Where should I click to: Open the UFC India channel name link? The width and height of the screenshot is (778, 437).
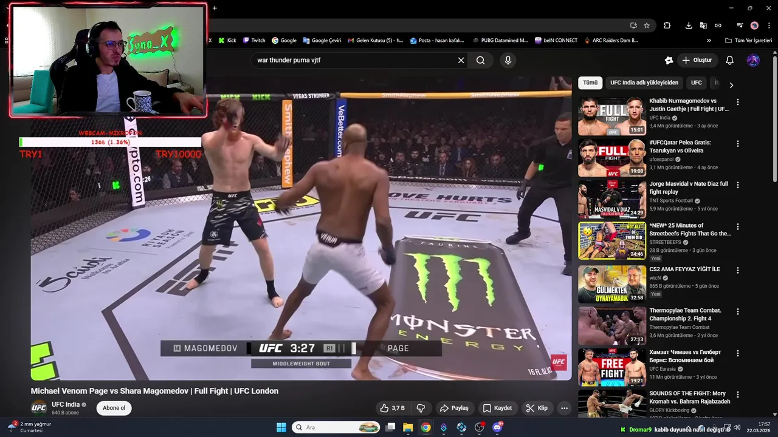point(66,404)
